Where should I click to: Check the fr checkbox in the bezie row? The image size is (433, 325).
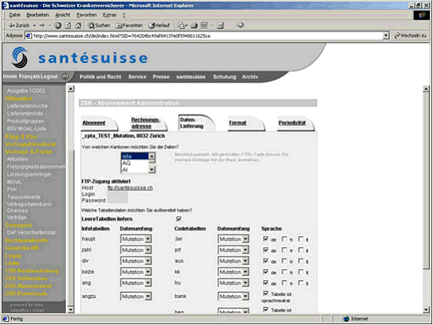(x=284, y=272)
